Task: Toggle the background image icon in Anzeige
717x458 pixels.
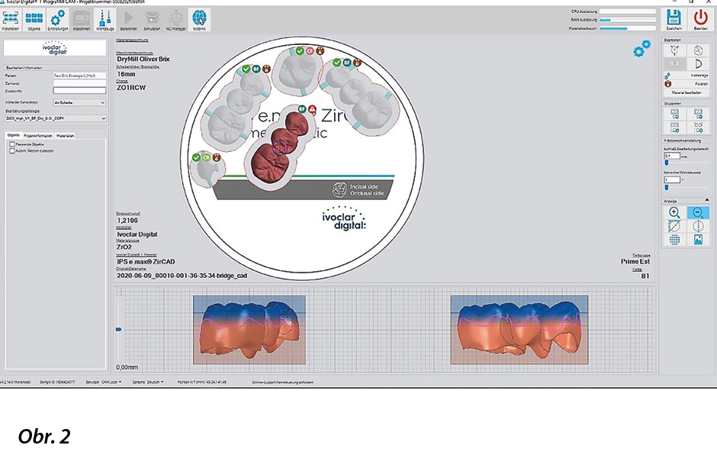Action: click(x=698, y=239)
